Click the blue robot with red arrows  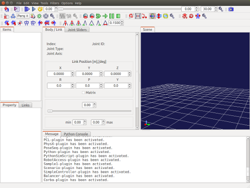tap(198, 16)
